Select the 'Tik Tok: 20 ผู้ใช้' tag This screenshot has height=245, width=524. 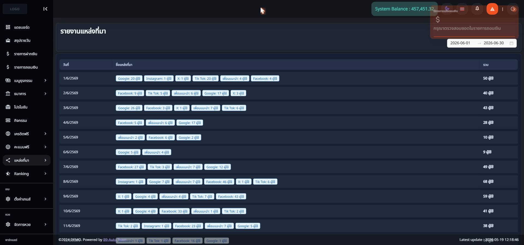(x=206, y=78)
